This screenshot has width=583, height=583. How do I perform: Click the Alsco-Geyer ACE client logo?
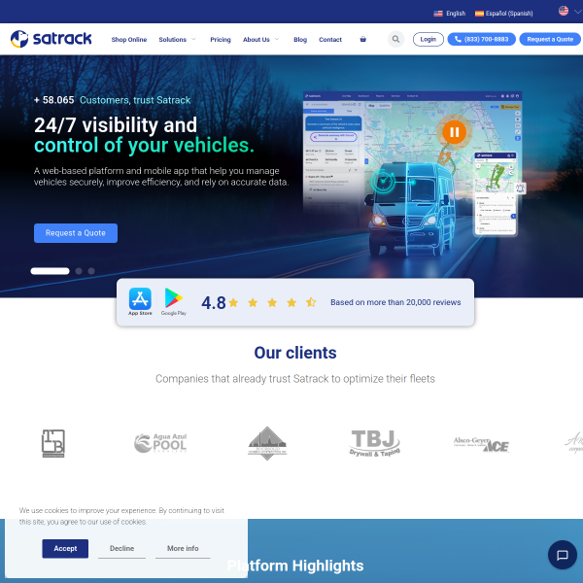(x=481, y=444)
